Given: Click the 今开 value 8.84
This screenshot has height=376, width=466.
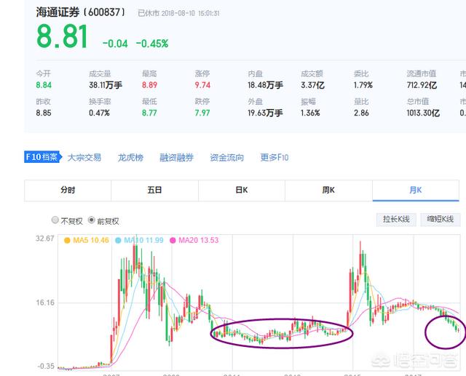Looking at the screenshot, I should tap(44, 86).
